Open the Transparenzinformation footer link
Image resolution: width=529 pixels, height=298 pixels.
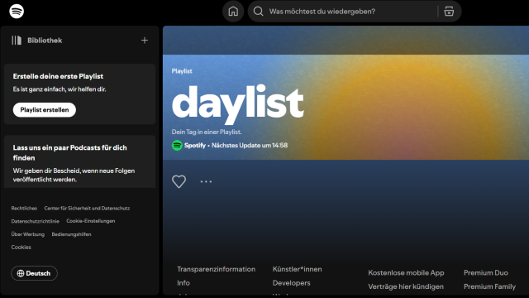pyautogui.click(x=217, y=269)
